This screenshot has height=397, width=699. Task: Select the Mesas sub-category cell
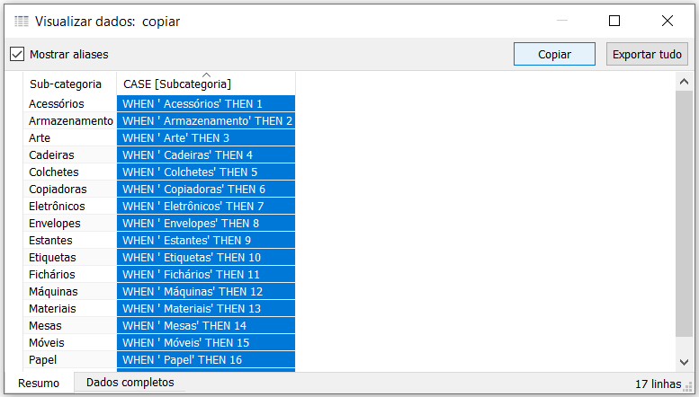pyautogui.click(x=70, y=325)
